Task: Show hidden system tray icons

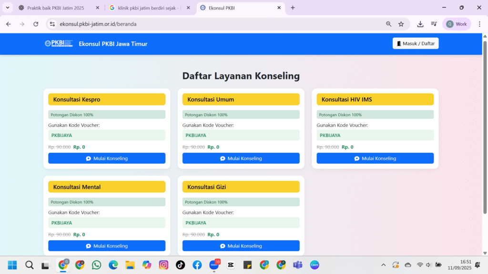Action: [383, 265]
